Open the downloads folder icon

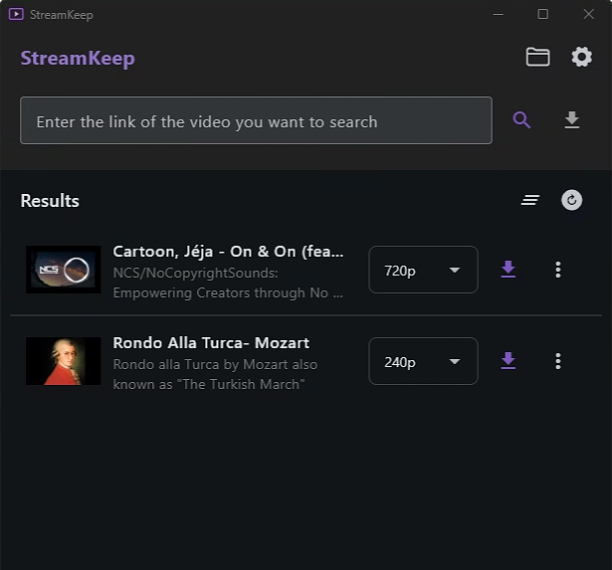(x=538, y=57)
